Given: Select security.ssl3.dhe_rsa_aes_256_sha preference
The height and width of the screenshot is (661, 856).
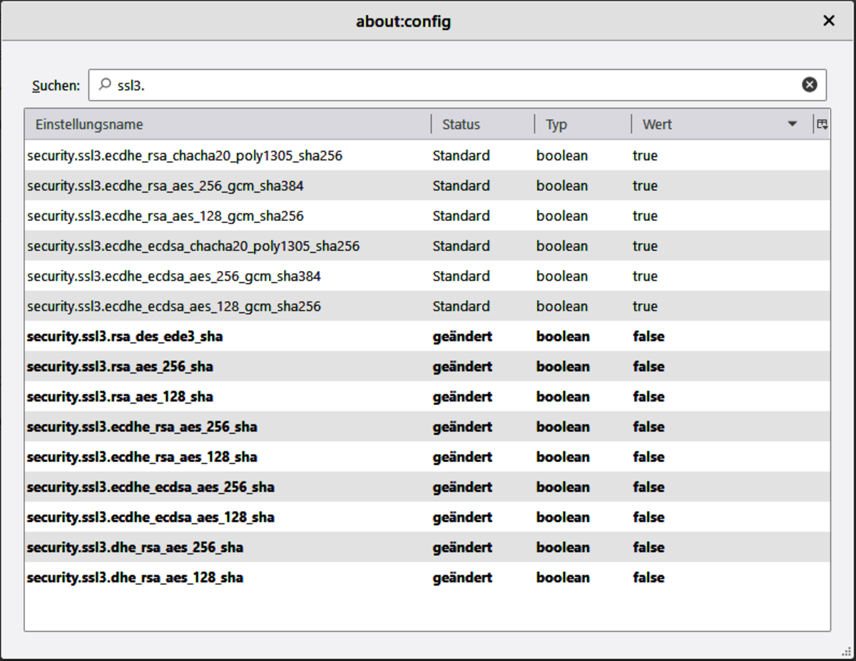Looking at the screenshot, I should pos(427,547).
